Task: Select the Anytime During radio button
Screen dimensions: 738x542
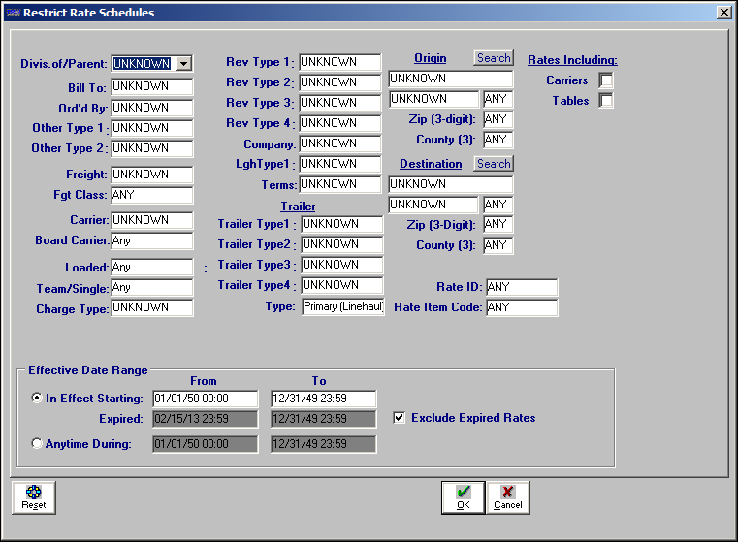Action: (36, 443)
